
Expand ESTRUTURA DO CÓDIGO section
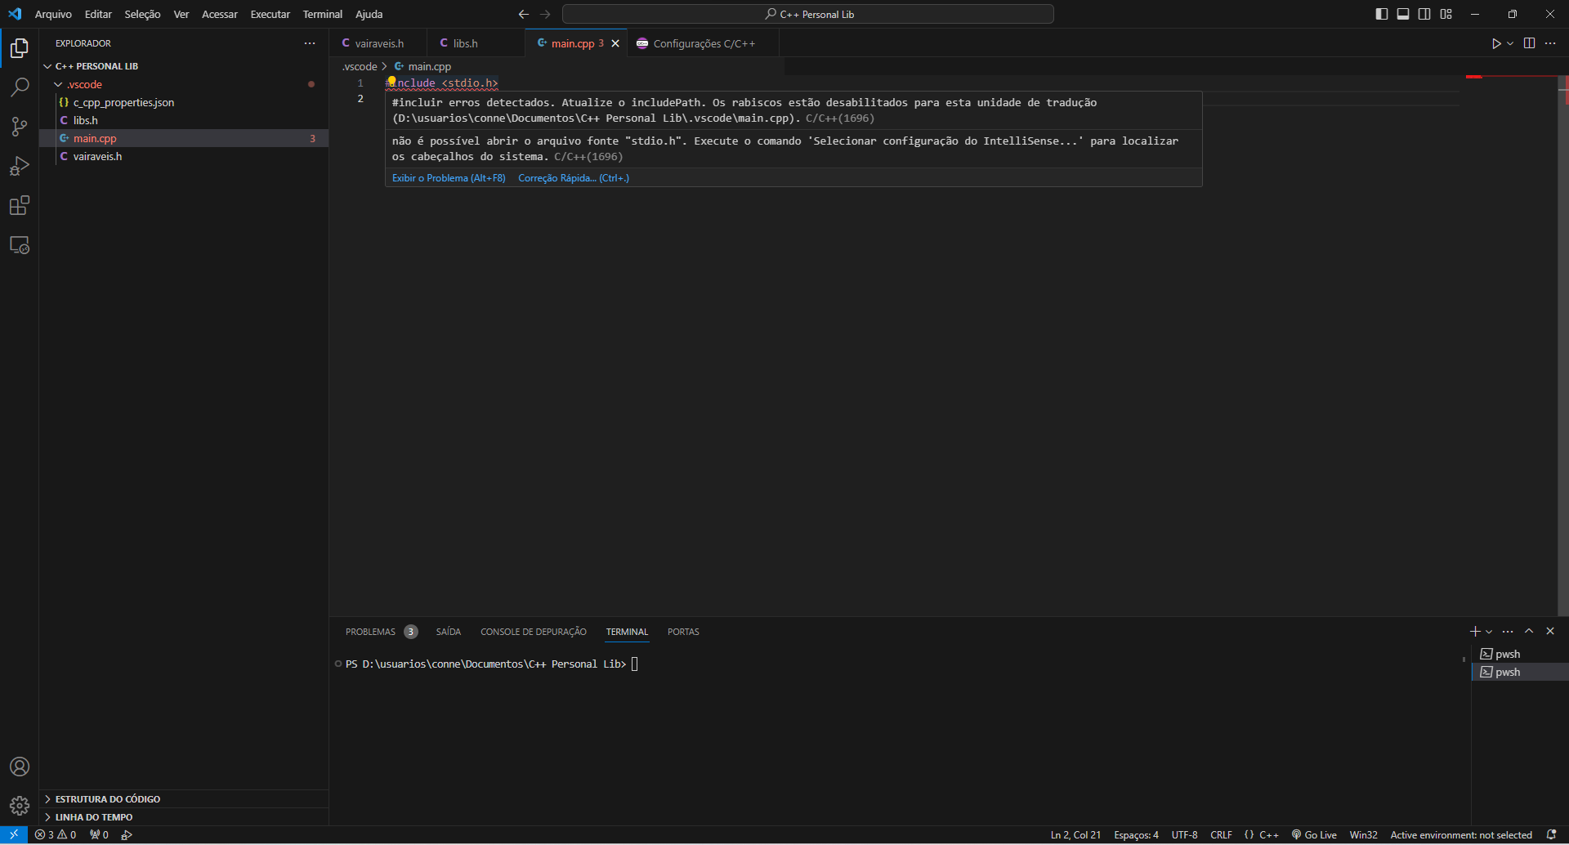coord(184,798)
